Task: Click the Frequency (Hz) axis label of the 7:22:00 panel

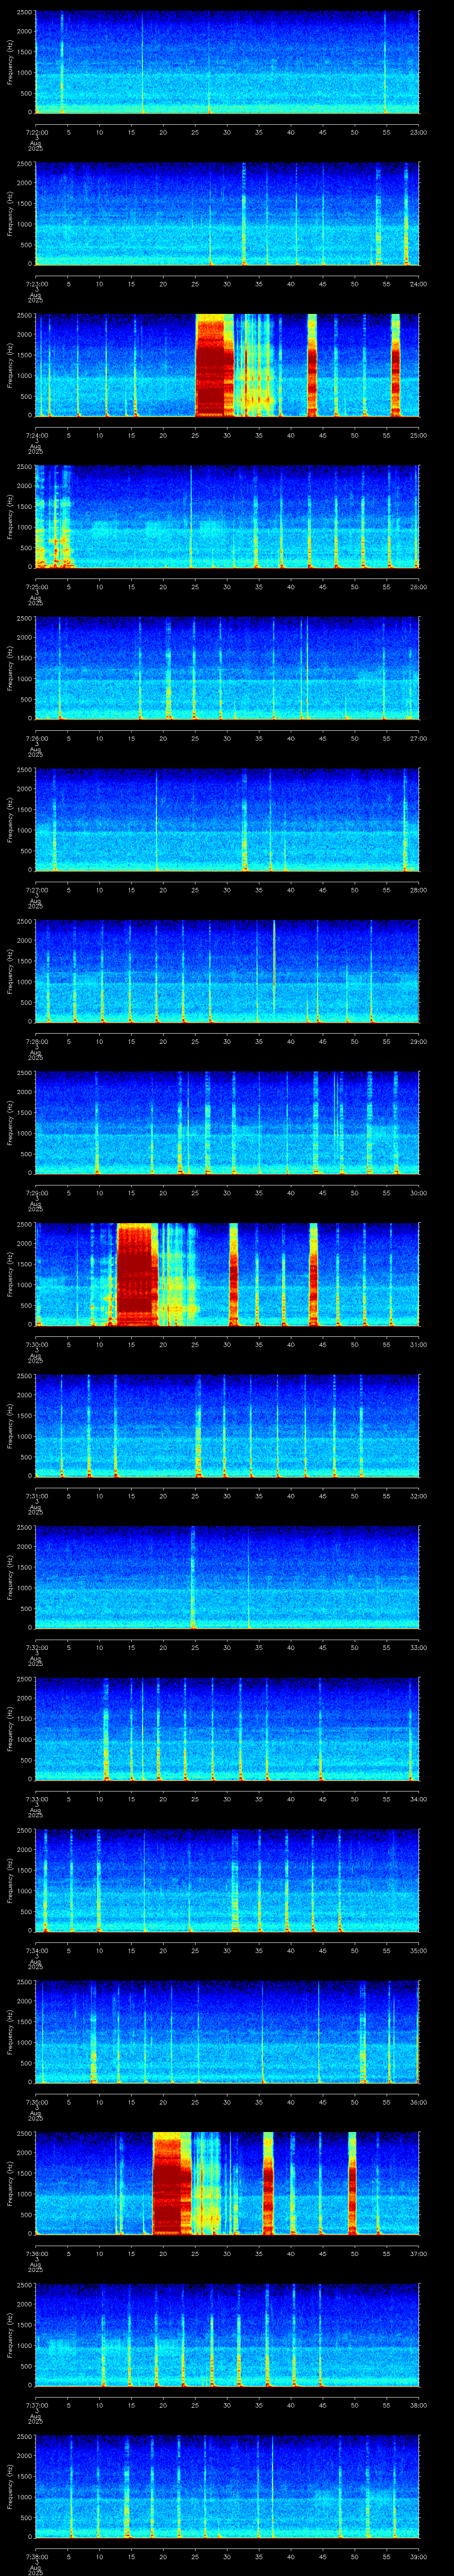Action: click(11, 62)
